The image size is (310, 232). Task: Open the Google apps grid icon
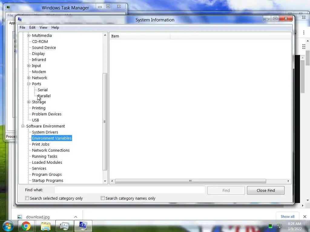point(304,47)
